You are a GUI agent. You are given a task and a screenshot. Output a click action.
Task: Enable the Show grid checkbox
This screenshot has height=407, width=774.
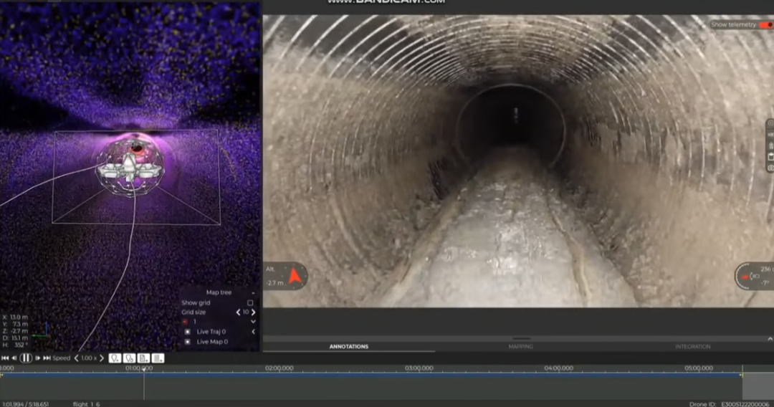coord(250,302)
